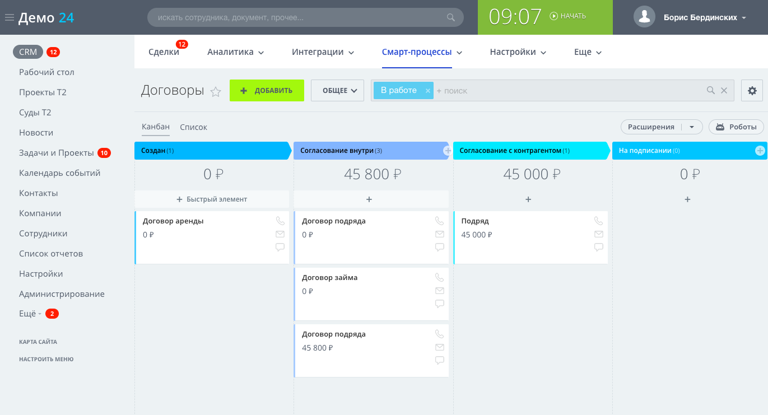This screenshot has width=768, height=415.
Task: Click the green ДОБАВИТЬ button
Action: click(x=267, y=91)
